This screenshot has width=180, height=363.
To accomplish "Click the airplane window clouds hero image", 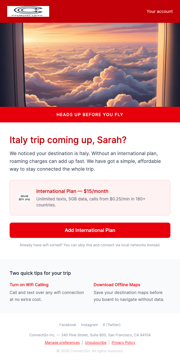I will point(90,64).
